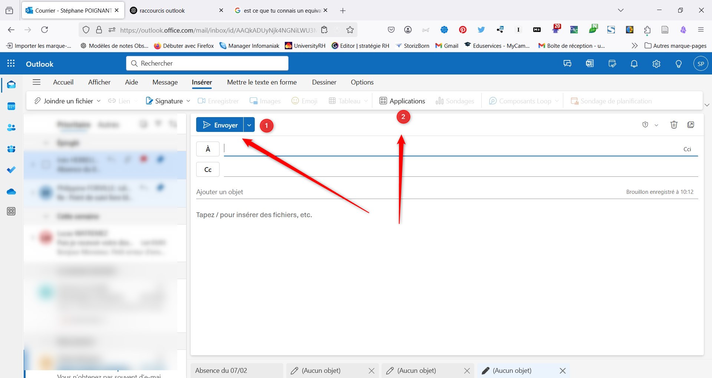
Task: Open the Calendar icon in left sidebar
Action: click(11, 106)
